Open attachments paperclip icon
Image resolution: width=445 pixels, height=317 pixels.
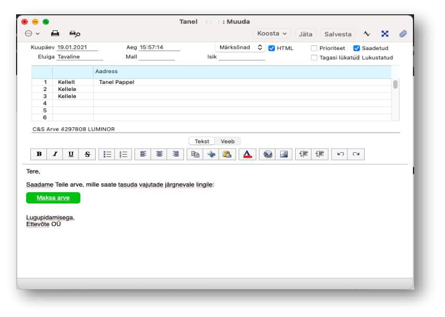click(x=403, y=34)
